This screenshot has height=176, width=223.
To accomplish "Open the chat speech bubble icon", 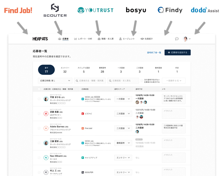I will 177,39.
